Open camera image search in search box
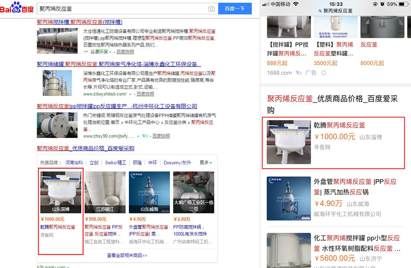 coord(212,8)
